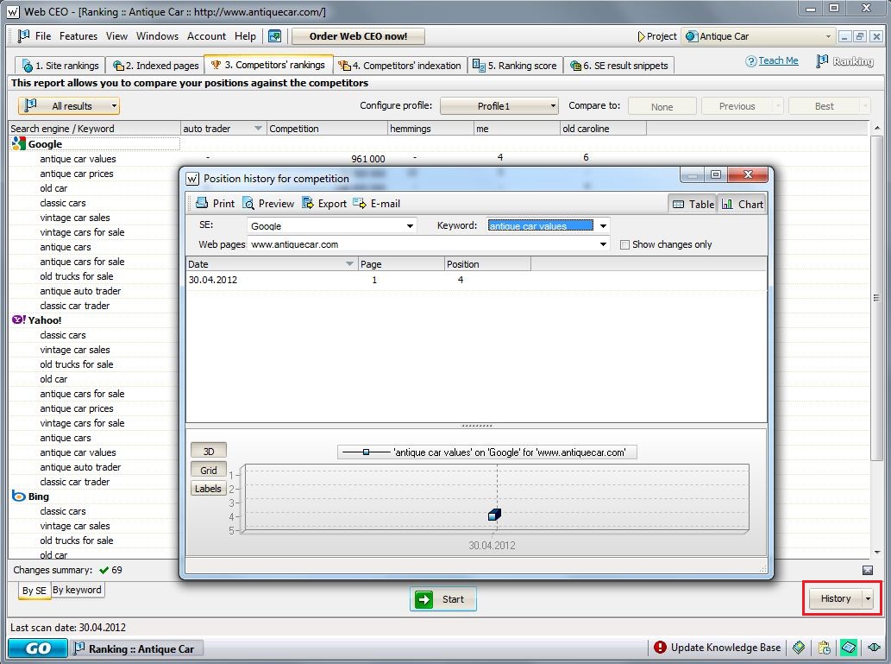Open the 5. Ranking score tab
Screen dimensions: 891x664
515,66
